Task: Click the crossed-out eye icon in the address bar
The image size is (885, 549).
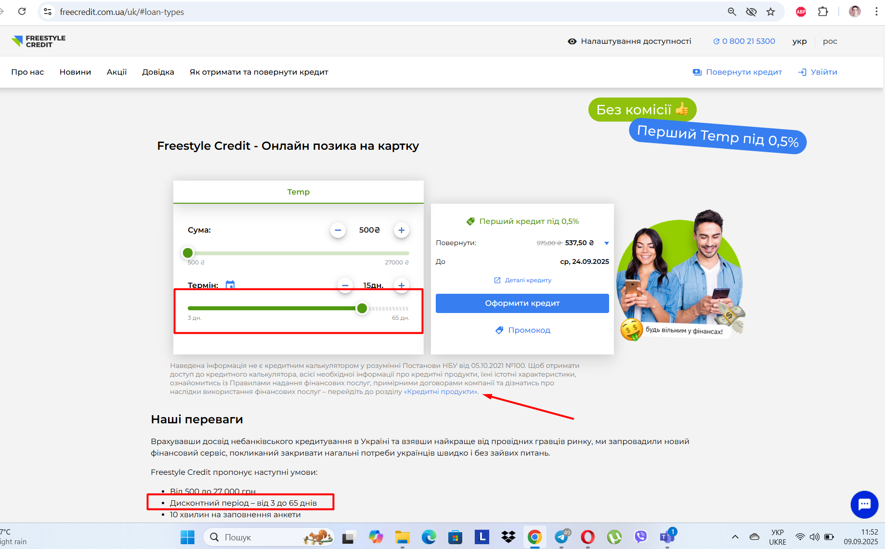Action: click(x=751, y=12)
